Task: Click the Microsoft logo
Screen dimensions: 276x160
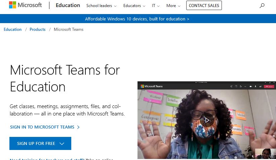Action: click(25, 5)
